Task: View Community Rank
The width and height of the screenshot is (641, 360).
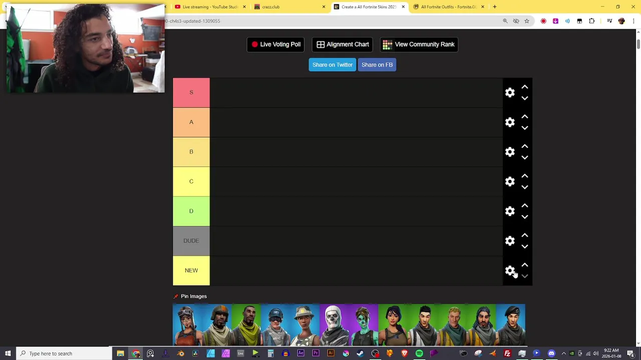Action: click(419, 44)
